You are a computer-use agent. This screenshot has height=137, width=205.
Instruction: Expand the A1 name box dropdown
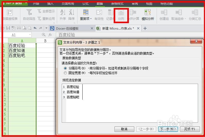pyautogui.click(x=30, y=35)
